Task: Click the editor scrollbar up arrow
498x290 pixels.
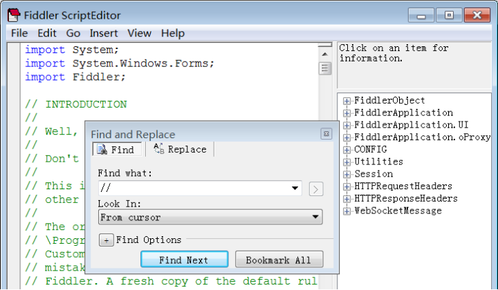Action: pyautogui.click(x=324, y=54)
